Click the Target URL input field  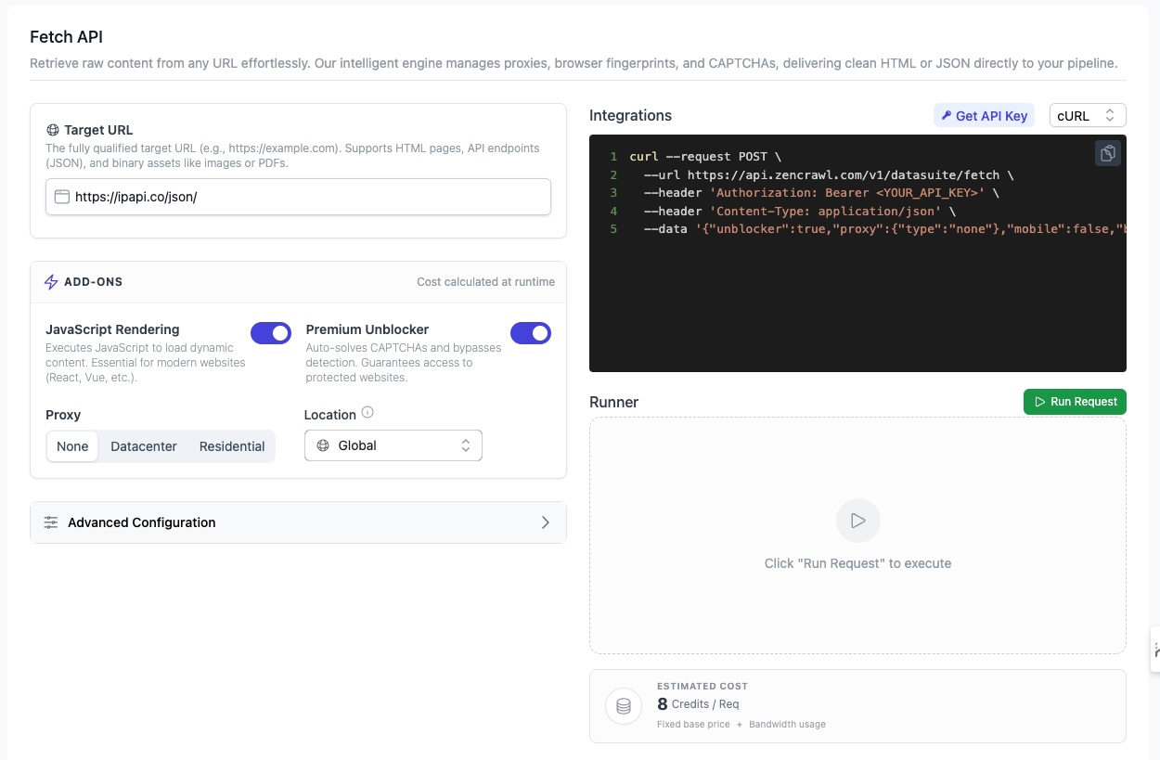(x=306, y=197)
